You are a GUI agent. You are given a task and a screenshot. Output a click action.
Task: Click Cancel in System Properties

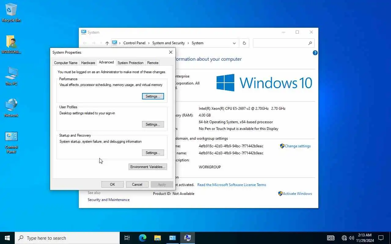coord(137,185)
